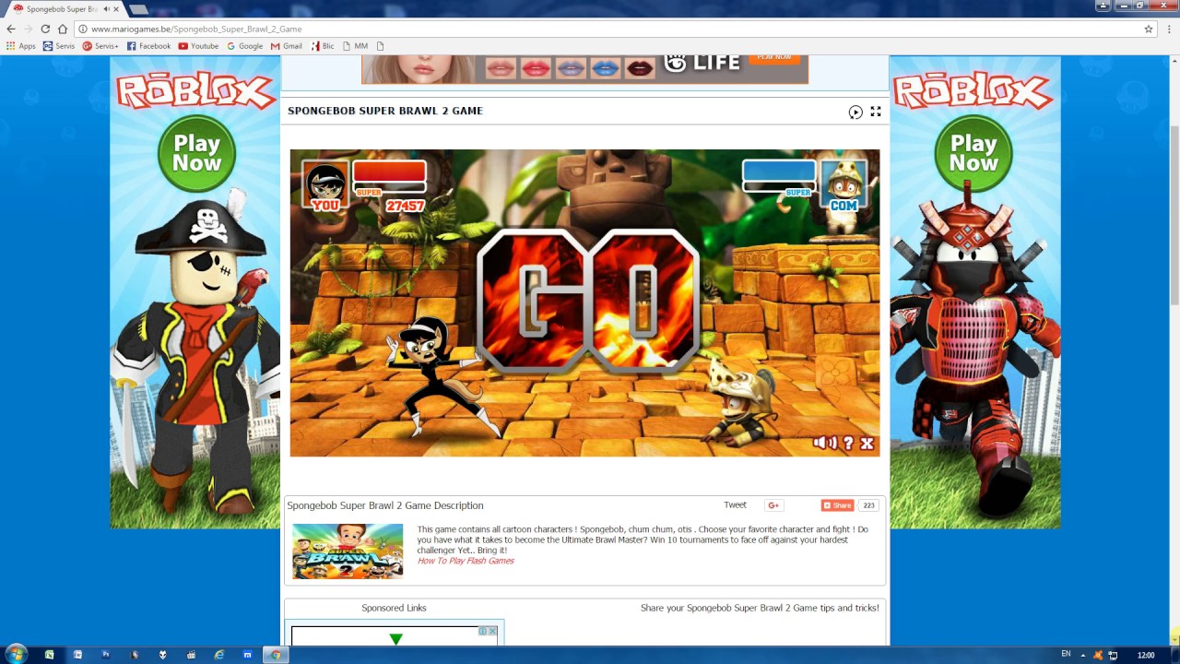Click the Chrome taskbar icon
Screen dimensions: 1180x664
tap(275, 655)
